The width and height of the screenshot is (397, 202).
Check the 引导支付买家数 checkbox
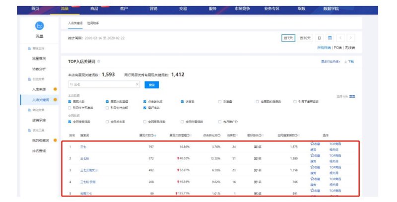coord(69,108)
